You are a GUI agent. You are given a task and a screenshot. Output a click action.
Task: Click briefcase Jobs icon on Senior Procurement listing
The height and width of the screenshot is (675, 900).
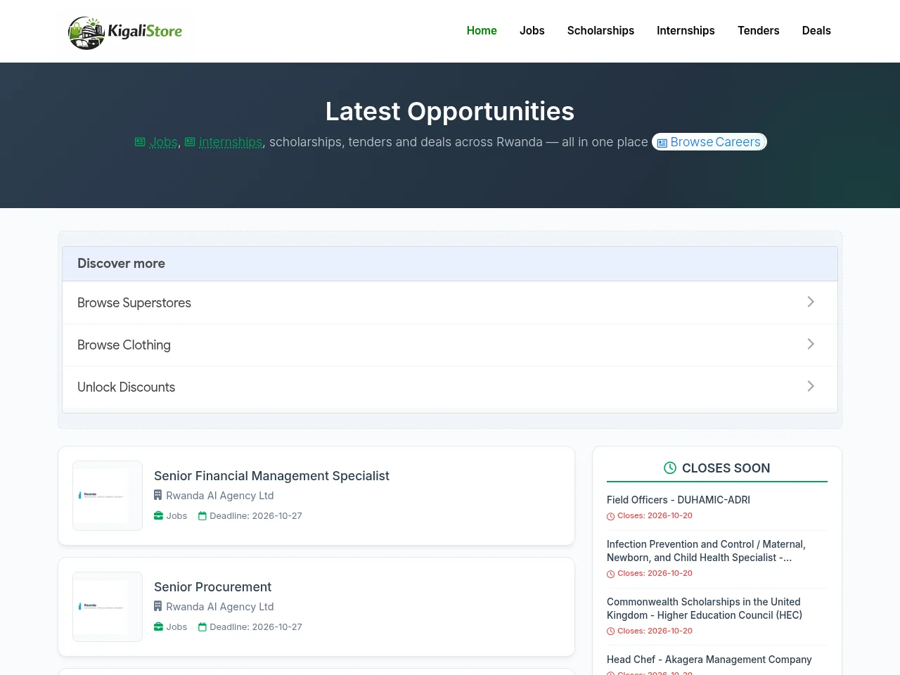pyautogui.click(x=158, y=627)
